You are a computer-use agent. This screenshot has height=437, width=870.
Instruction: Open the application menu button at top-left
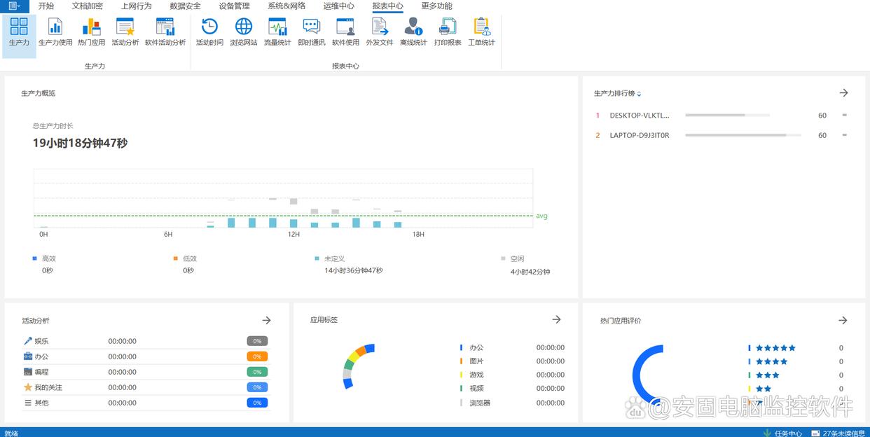14,6
